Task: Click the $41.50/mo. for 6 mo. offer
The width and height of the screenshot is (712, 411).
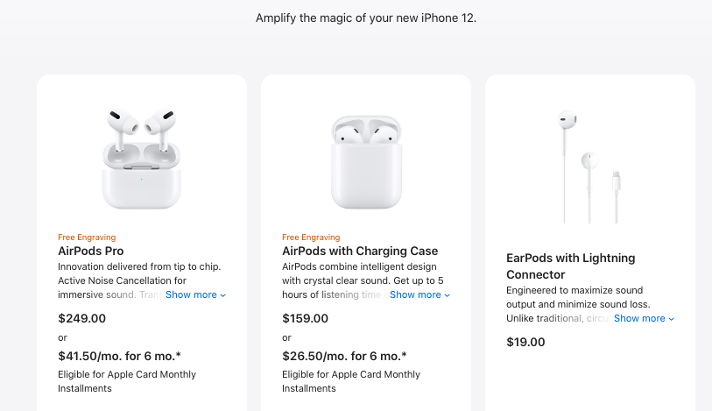Action: pos(119,356)
